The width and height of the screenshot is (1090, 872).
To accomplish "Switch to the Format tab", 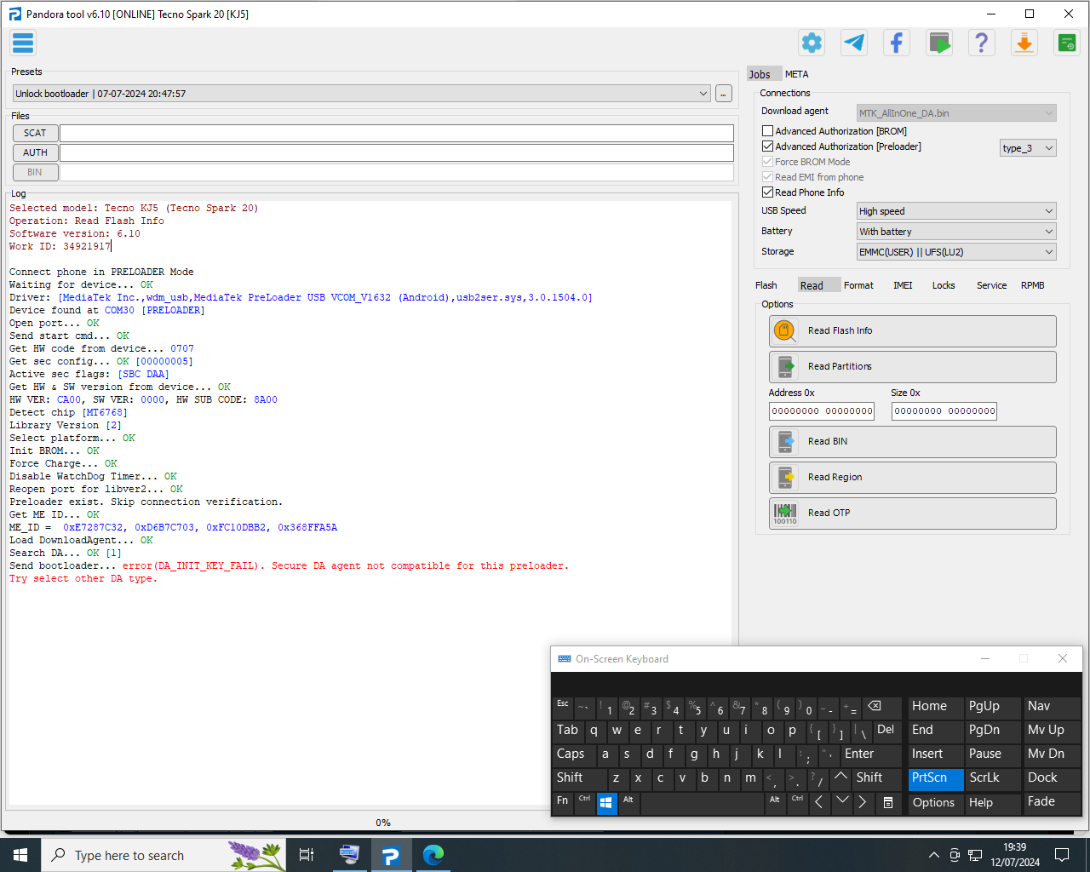I will pos(858,285).
